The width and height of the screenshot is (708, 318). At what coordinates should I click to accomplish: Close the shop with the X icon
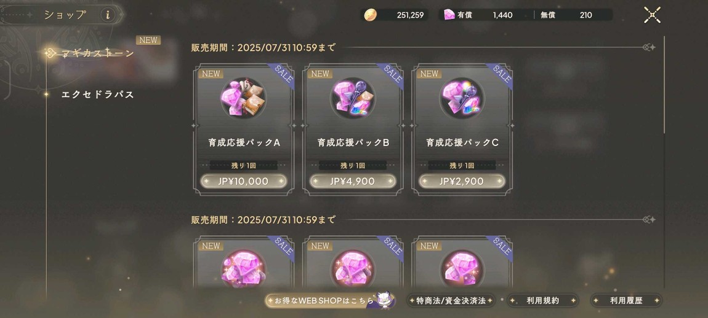pos(652,15)
